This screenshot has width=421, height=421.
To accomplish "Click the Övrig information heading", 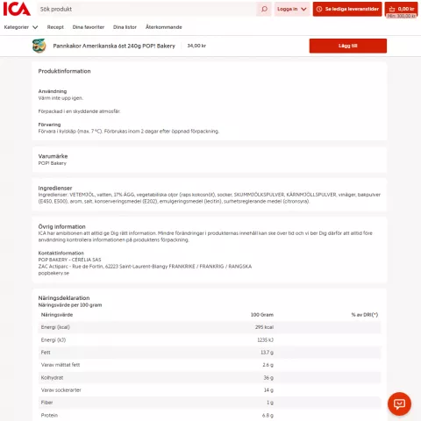I will pyautogui.click(x=61, y=226).
